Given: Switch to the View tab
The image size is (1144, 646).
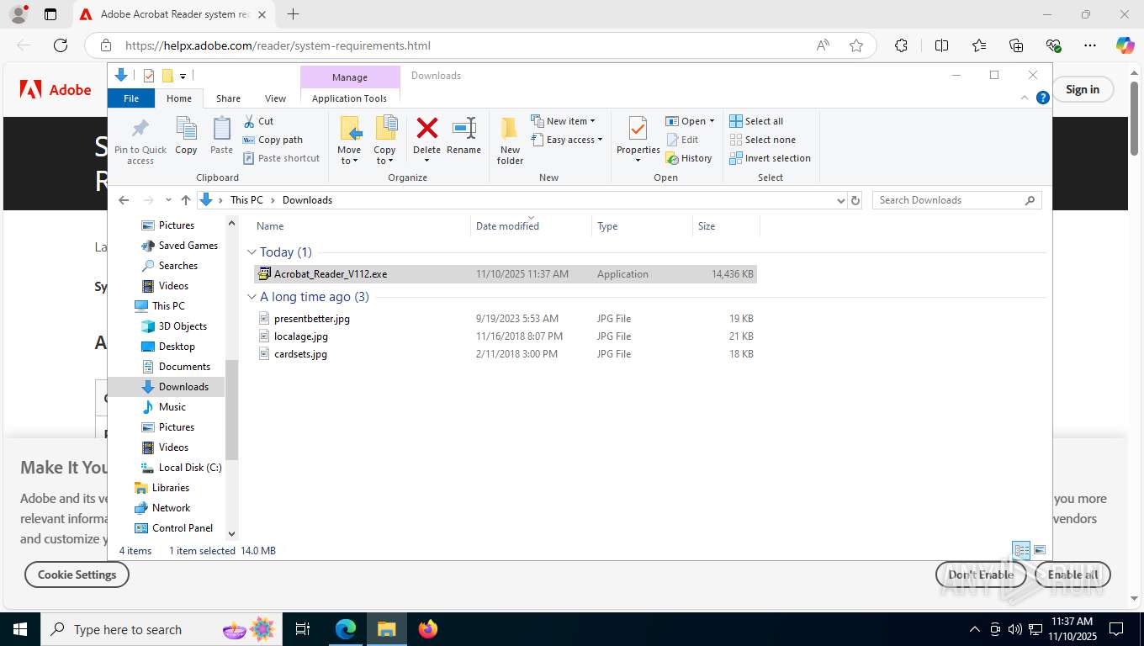Looking at the screenshot, I should 275,98.
